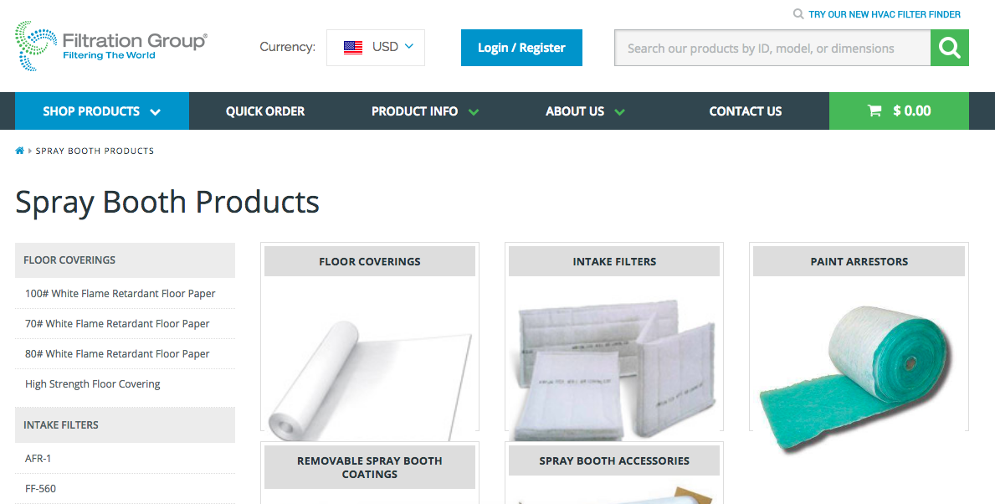This screenshot has height=504, width=995.
Task: Open the shopping cart icon
Action: tap(874, 111)
